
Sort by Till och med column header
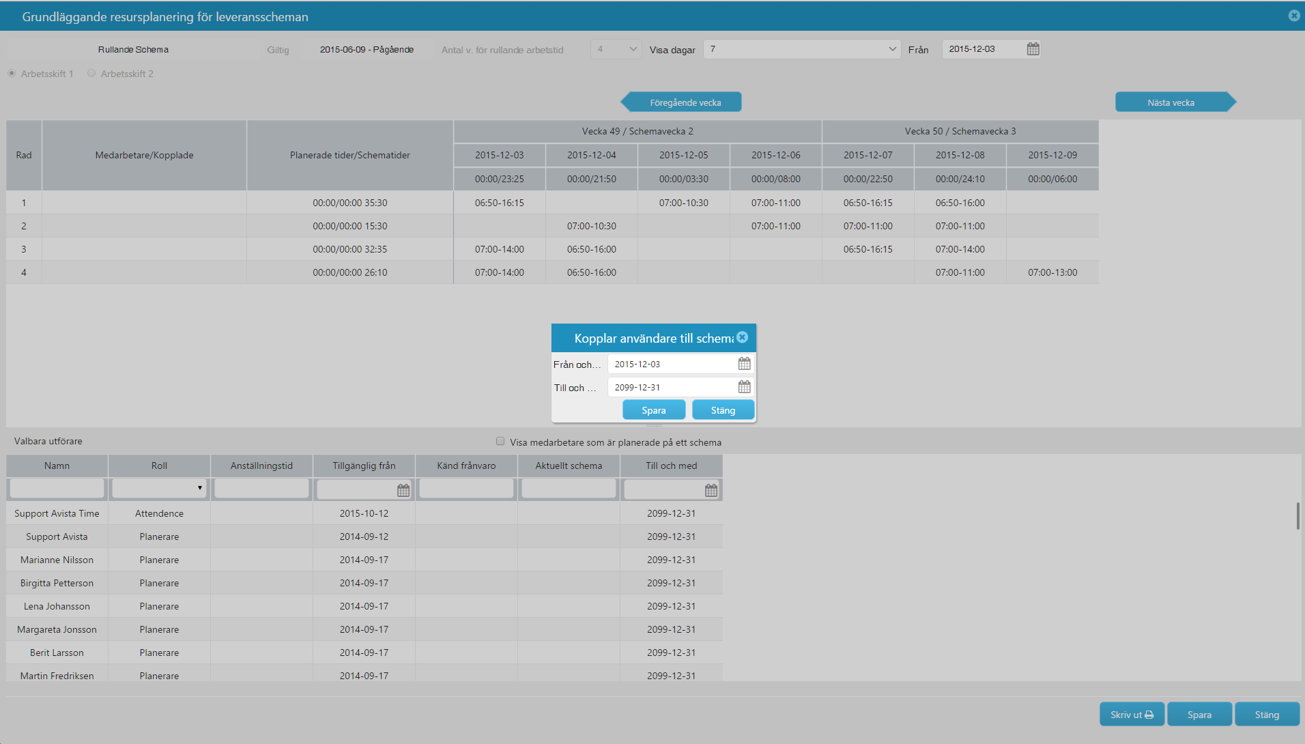[671, 466]
